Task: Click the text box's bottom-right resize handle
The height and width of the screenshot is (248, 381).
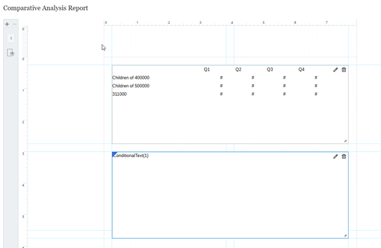Action: coord(345,235)
